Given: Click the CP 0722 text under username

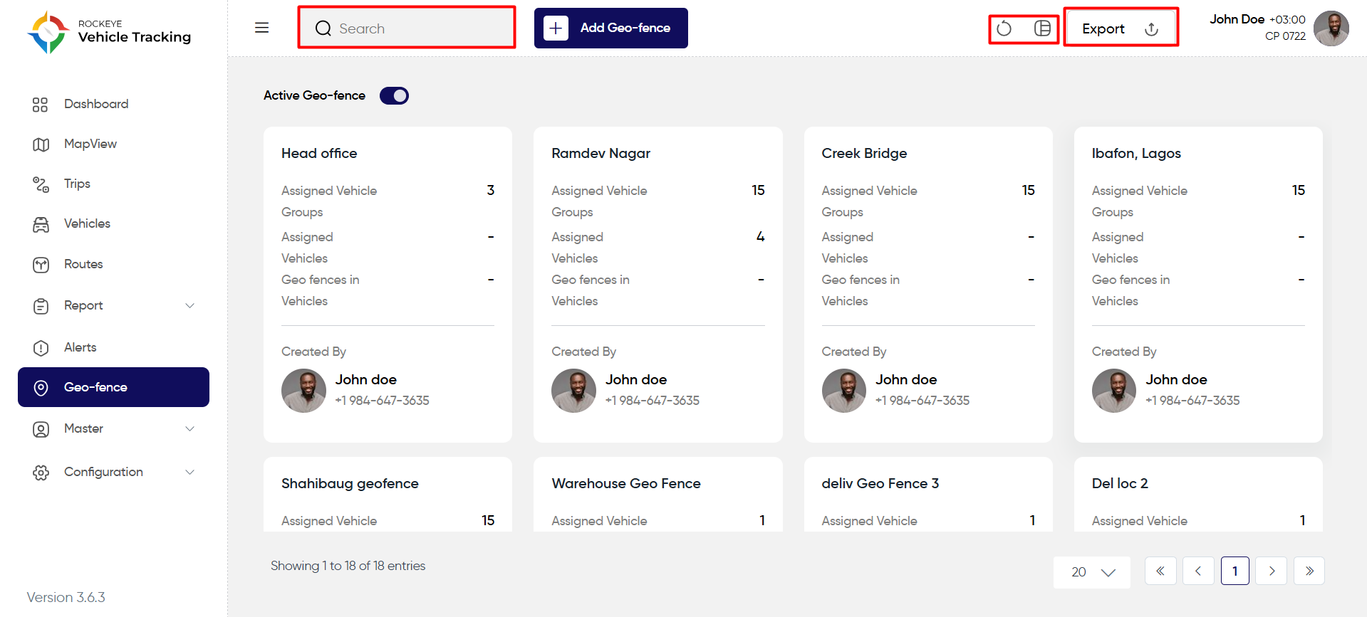Looking at the screenshot, I should coord(1285,36).
